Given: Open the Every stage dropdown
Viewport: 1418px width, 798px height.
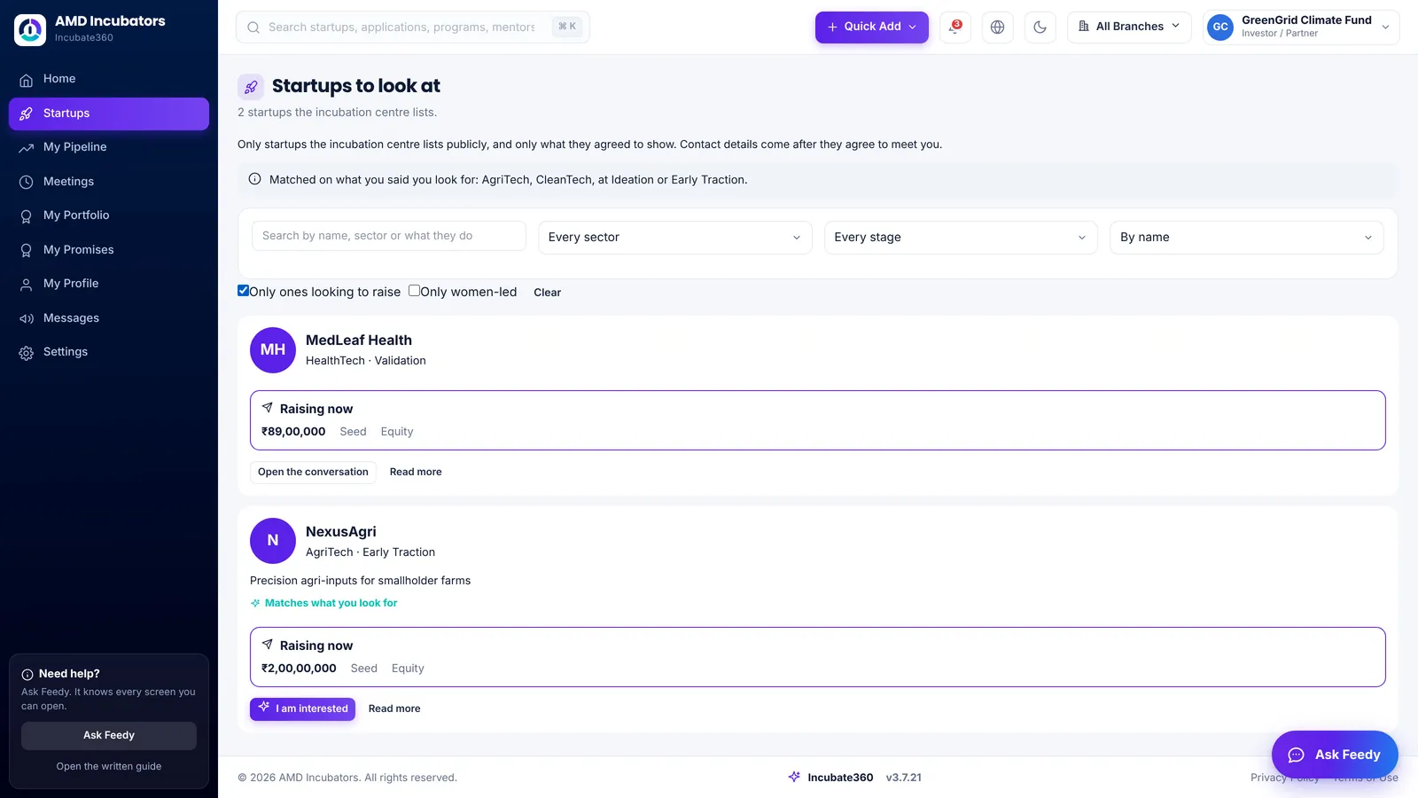Looking at the screenshot, I should point(961,238).
